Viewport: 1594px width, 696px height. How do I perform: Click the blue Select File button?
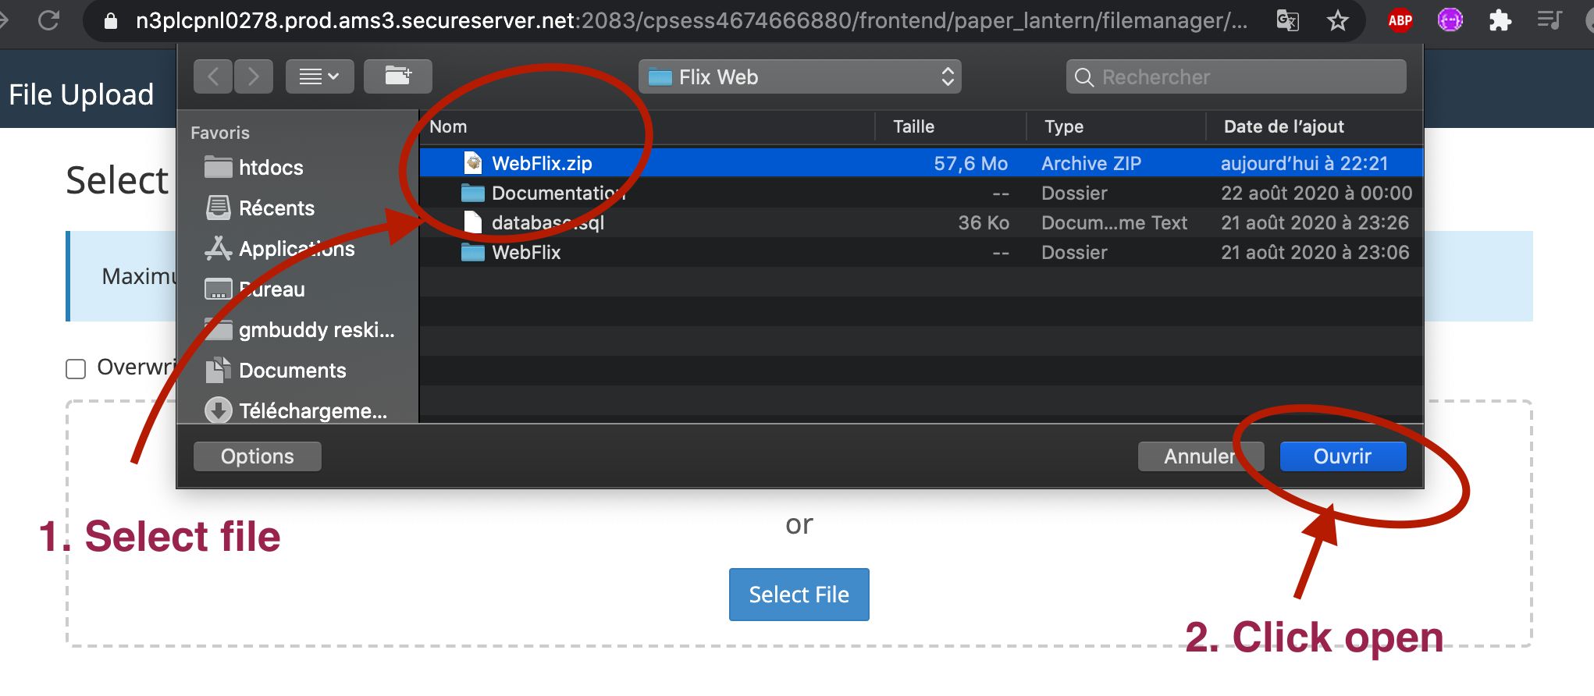pyautogui.click(x=799, y=595)
